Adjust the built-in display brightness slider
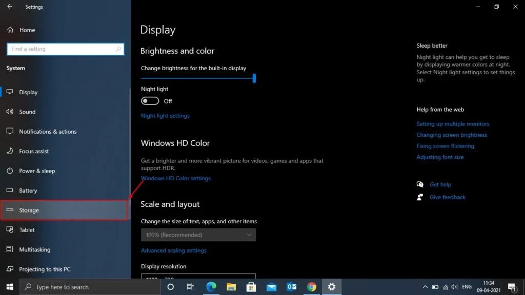The height and width of the screenshot is (295, 525). pyautogui.click(x=254, y=78)
